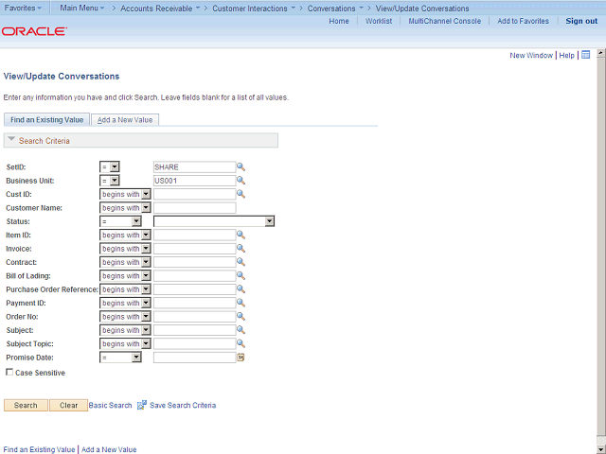Open Status value dropdown
The height and width of the screenshot is (454, 606).
[x=214, y=221]
